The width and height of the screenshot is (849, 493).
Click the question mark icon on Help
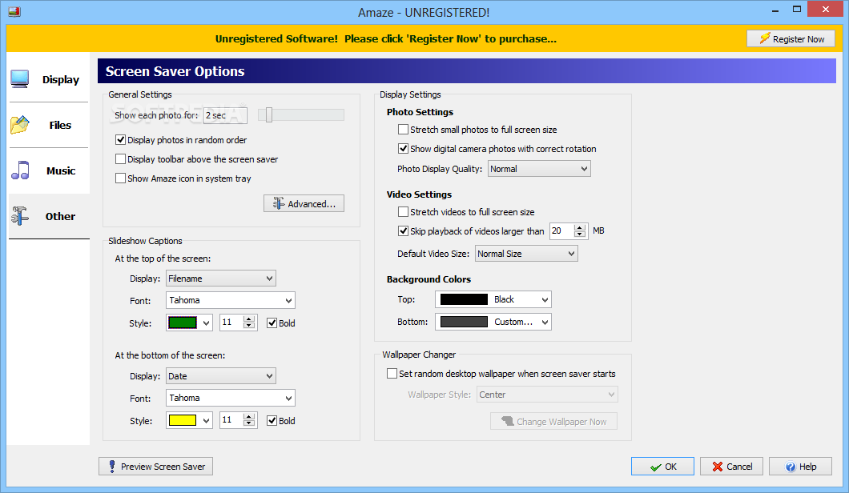click(791, 467)
